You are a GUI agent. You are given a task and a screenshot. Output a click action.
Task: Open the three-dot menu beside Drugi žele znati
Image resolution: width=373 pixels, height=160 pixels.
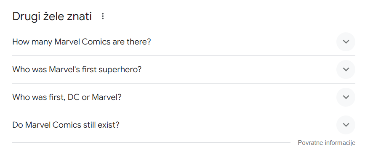tap(103, 16)
